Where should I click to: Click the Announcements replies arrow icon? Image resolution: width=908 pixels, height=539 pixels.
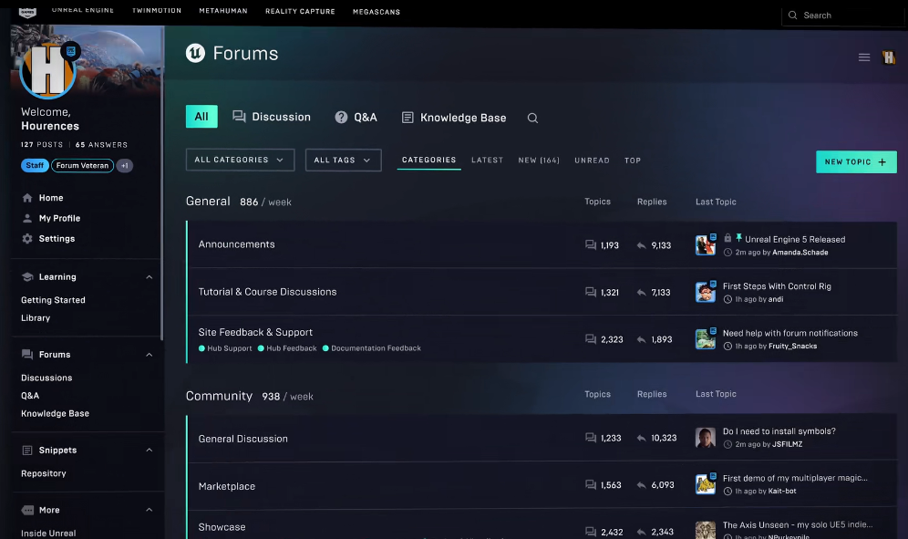click(x=642, y=245)
